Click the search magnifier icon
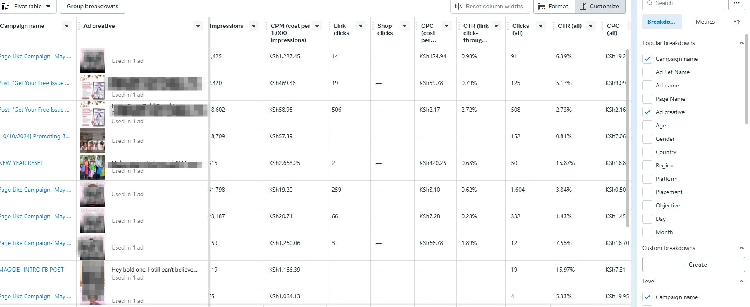The height and width of the screenshot is (307, 750). [650, 3]
